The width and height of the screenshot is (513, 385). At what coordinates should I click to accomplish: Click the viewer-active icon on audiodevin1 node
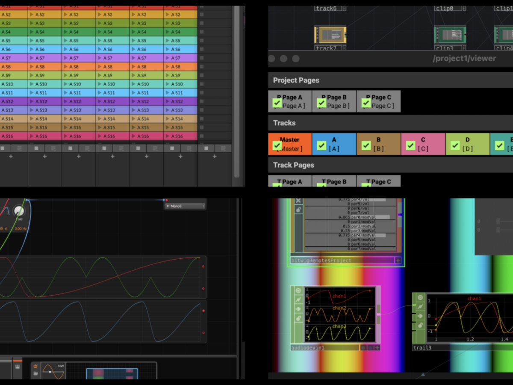298,291
